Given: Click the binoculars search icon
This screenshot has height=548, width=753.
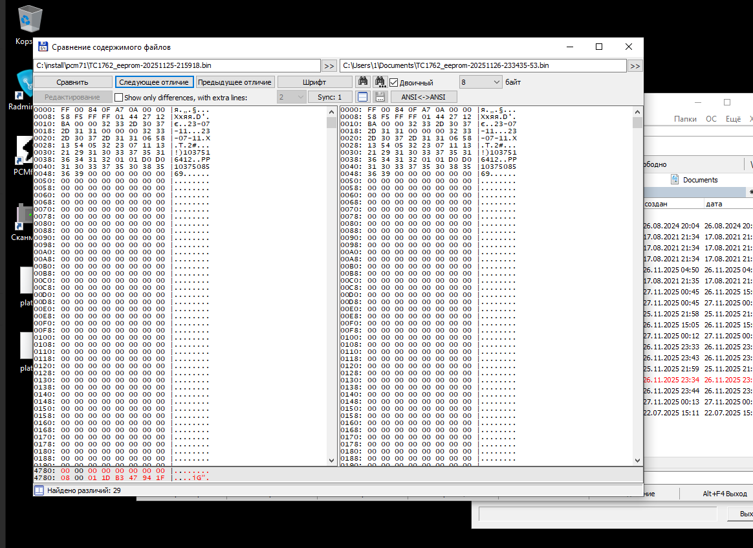Looking at the screenshot, I should [363, 82].
